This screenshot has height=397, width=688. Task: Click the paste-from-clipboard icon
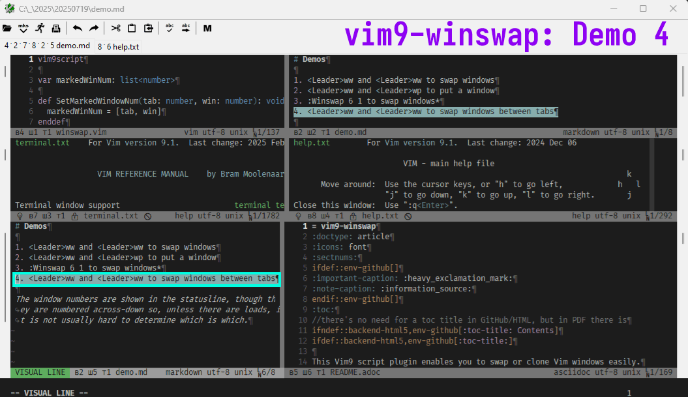[x=149, y=29]
